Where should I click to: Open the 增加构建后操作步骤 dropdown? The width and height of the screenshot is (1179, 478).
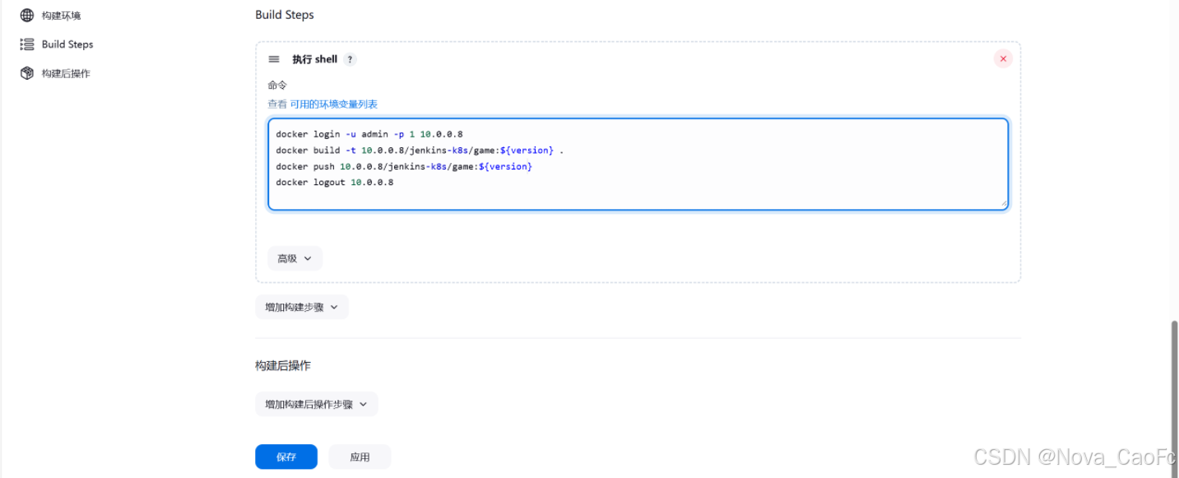[x=317, y=404]
